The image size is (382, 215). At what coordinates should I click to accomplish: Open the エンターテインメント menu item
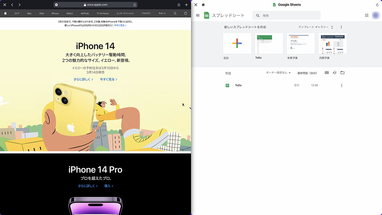click(x=125, y=13)
